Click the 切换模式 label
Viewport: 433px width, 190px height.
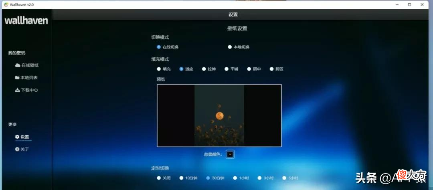click(x=160, y=37)
